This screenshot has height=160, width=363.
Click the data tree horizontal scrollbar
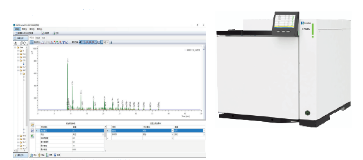click(20, 151)
